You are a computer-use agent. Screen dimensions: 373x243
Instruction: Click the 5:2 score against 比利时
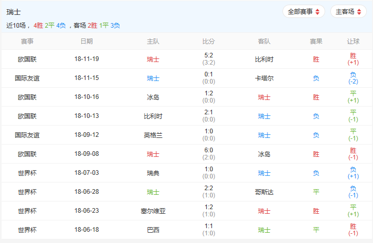(x=208, y=56)
